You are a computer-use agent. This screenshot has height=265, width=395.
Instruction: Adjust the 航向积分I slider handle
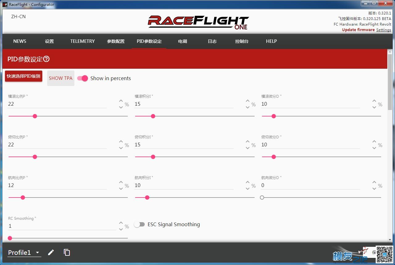tap(147, 198)
